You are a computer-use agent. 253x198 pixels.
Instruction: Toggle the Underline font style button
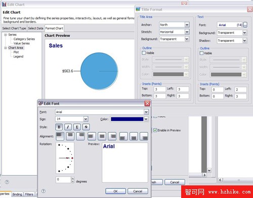77,127
